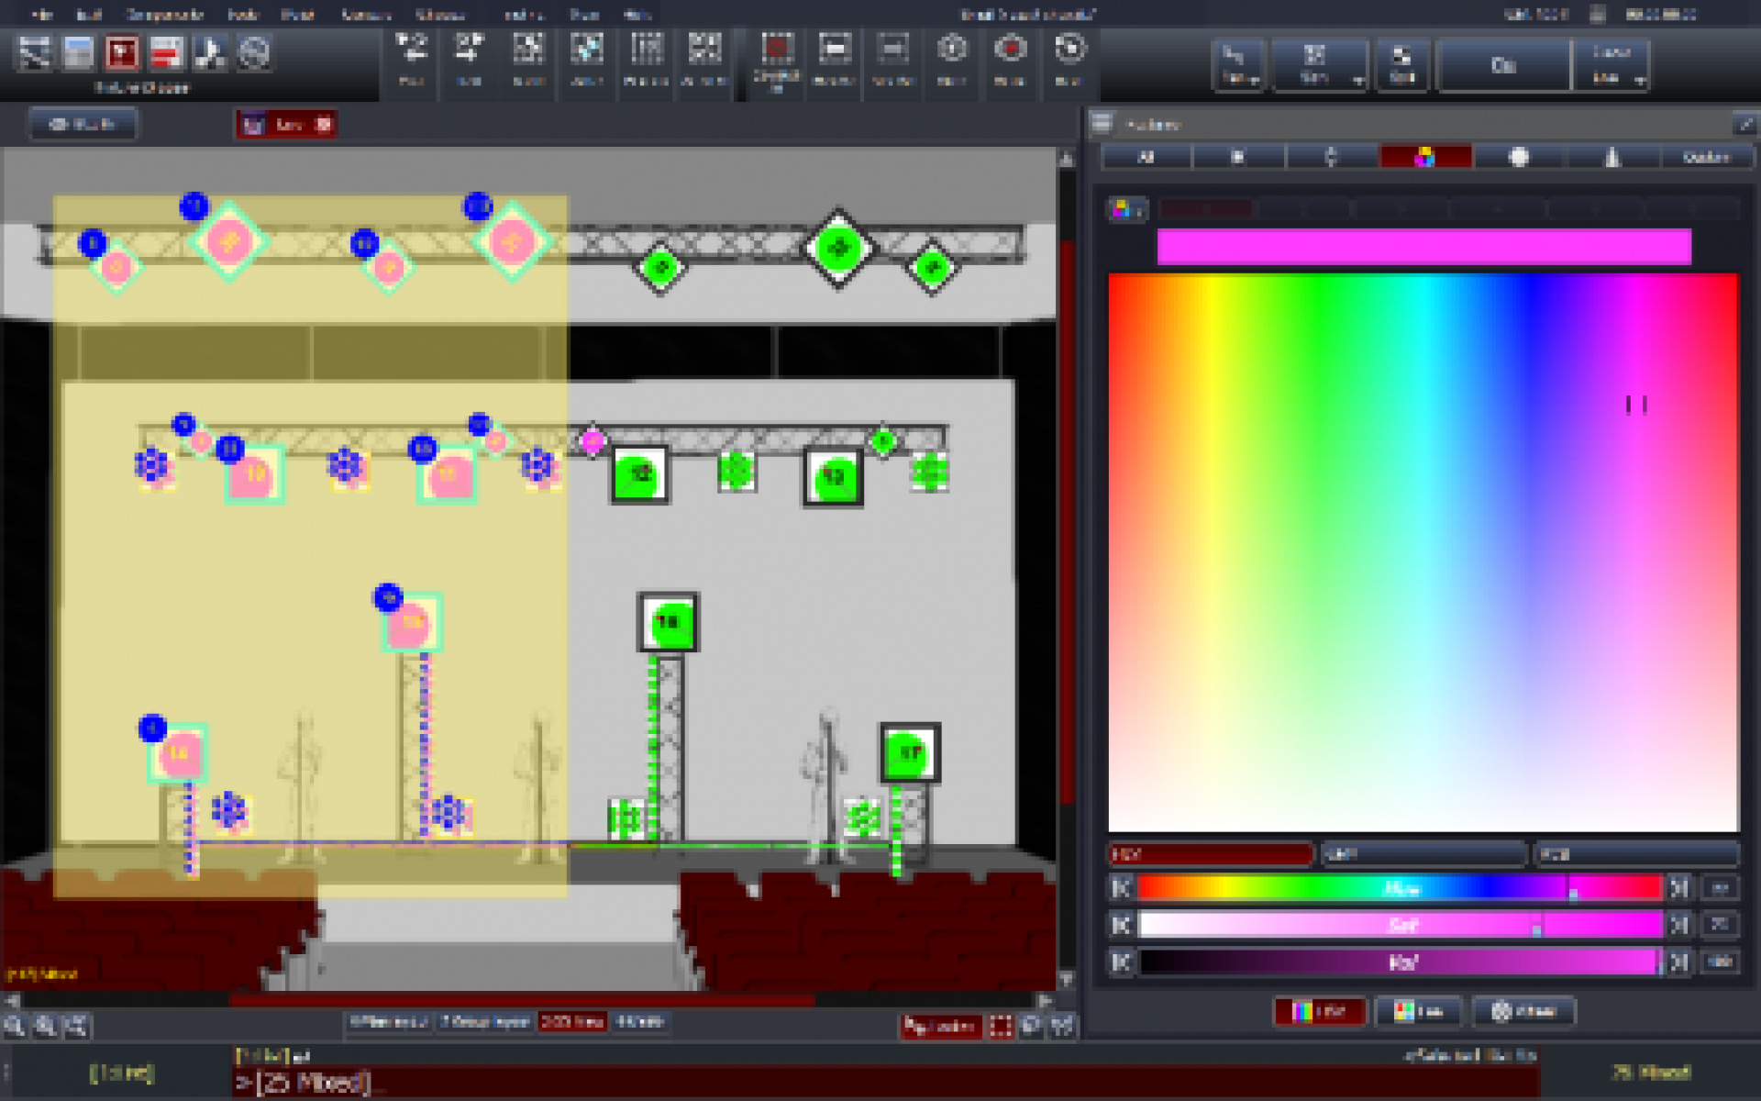This screenshot has height=1101, width=1761.
Task: Open the fan-shaped icon in the top-left toolbar
Action: tap(210, 52)
